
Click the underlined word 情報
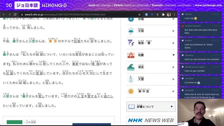point(96,64)
